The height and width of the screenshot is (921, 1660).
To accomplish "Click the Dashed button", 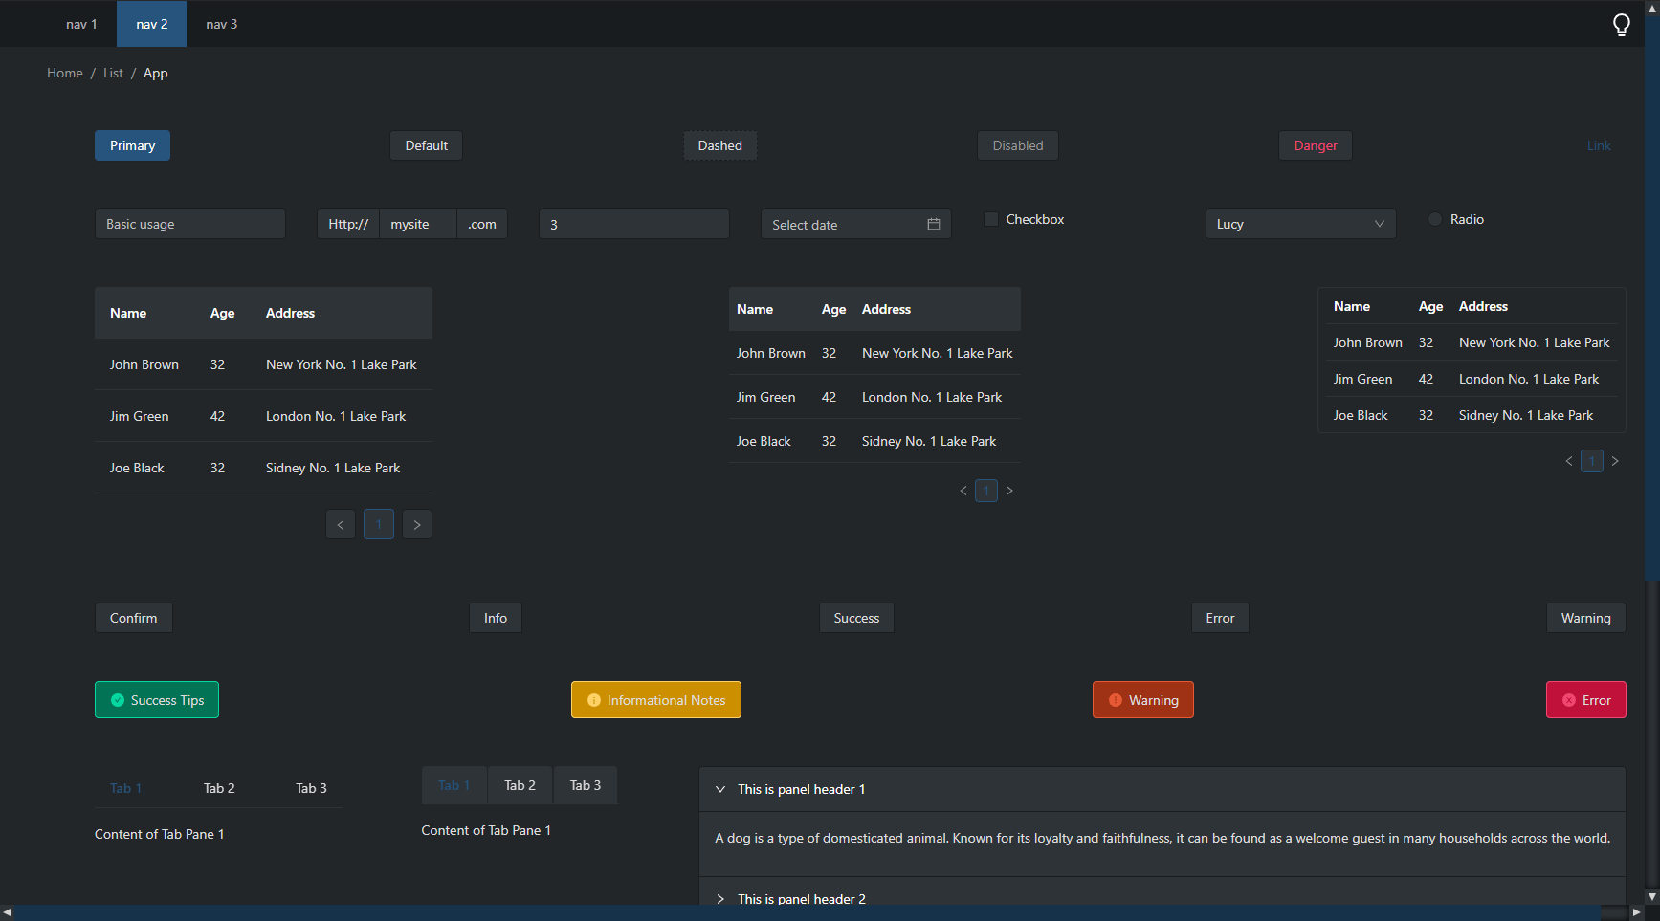I will click(x=719, y=145).
